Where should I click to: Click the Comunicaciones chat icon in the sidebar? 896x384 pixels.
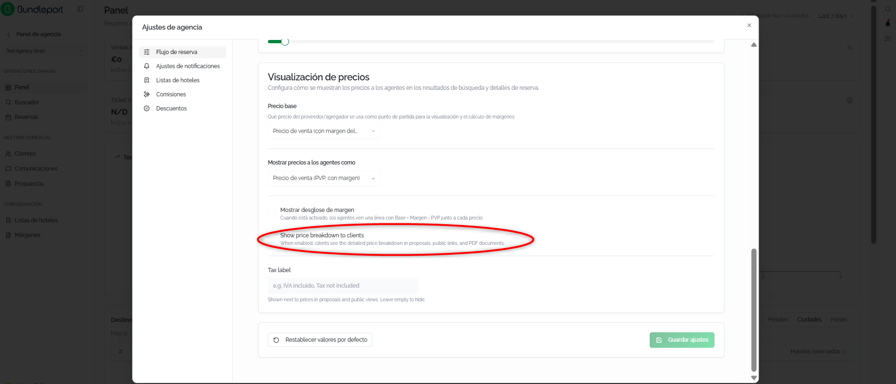point(8,169)
